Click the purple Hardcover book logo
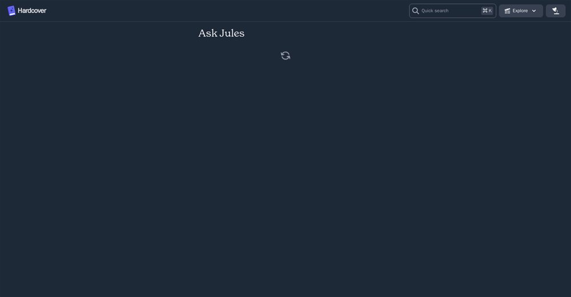Image resolution: width=571 pixels, height=297 pixels. pos(11,10)
